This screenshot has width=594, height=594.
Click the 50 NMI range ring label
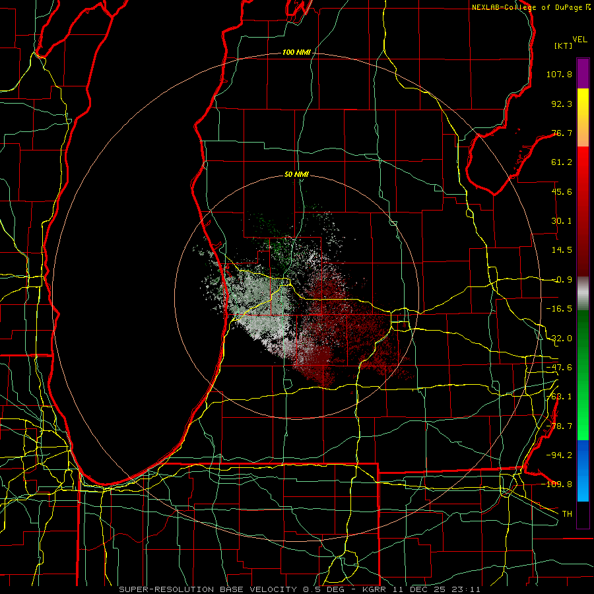point(296,174)
